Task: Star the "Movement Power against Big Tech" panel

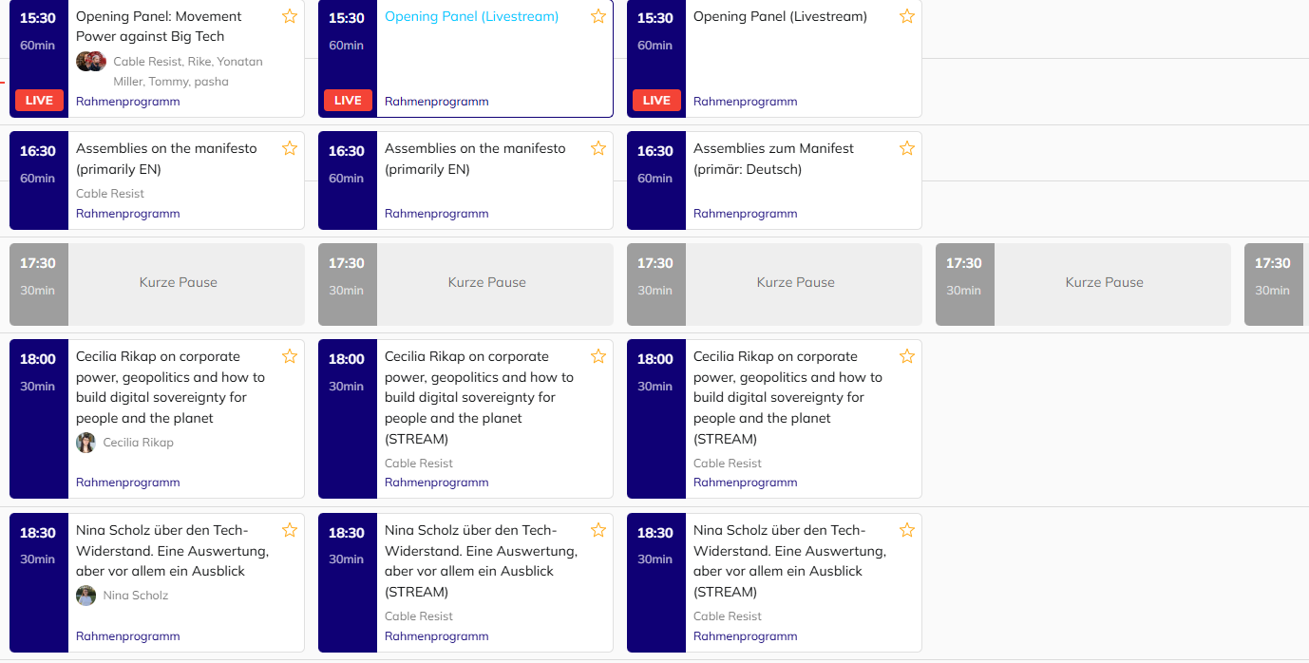Action: 290,16
